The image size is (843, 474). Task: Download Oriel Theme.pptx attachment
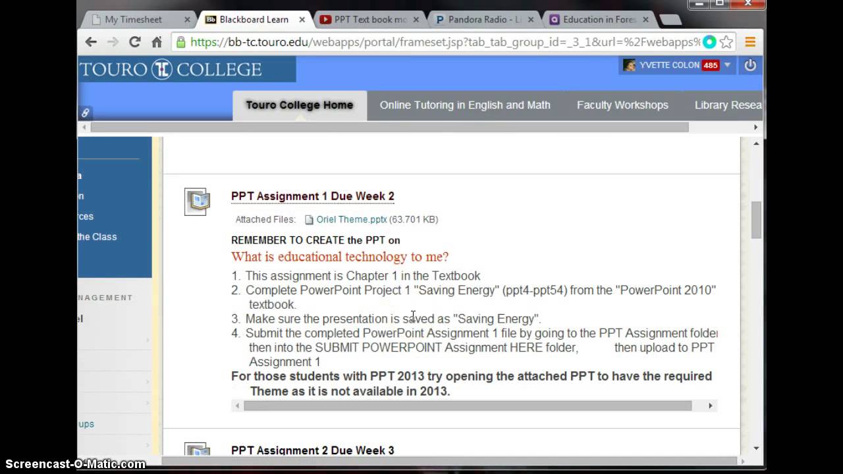352,220
